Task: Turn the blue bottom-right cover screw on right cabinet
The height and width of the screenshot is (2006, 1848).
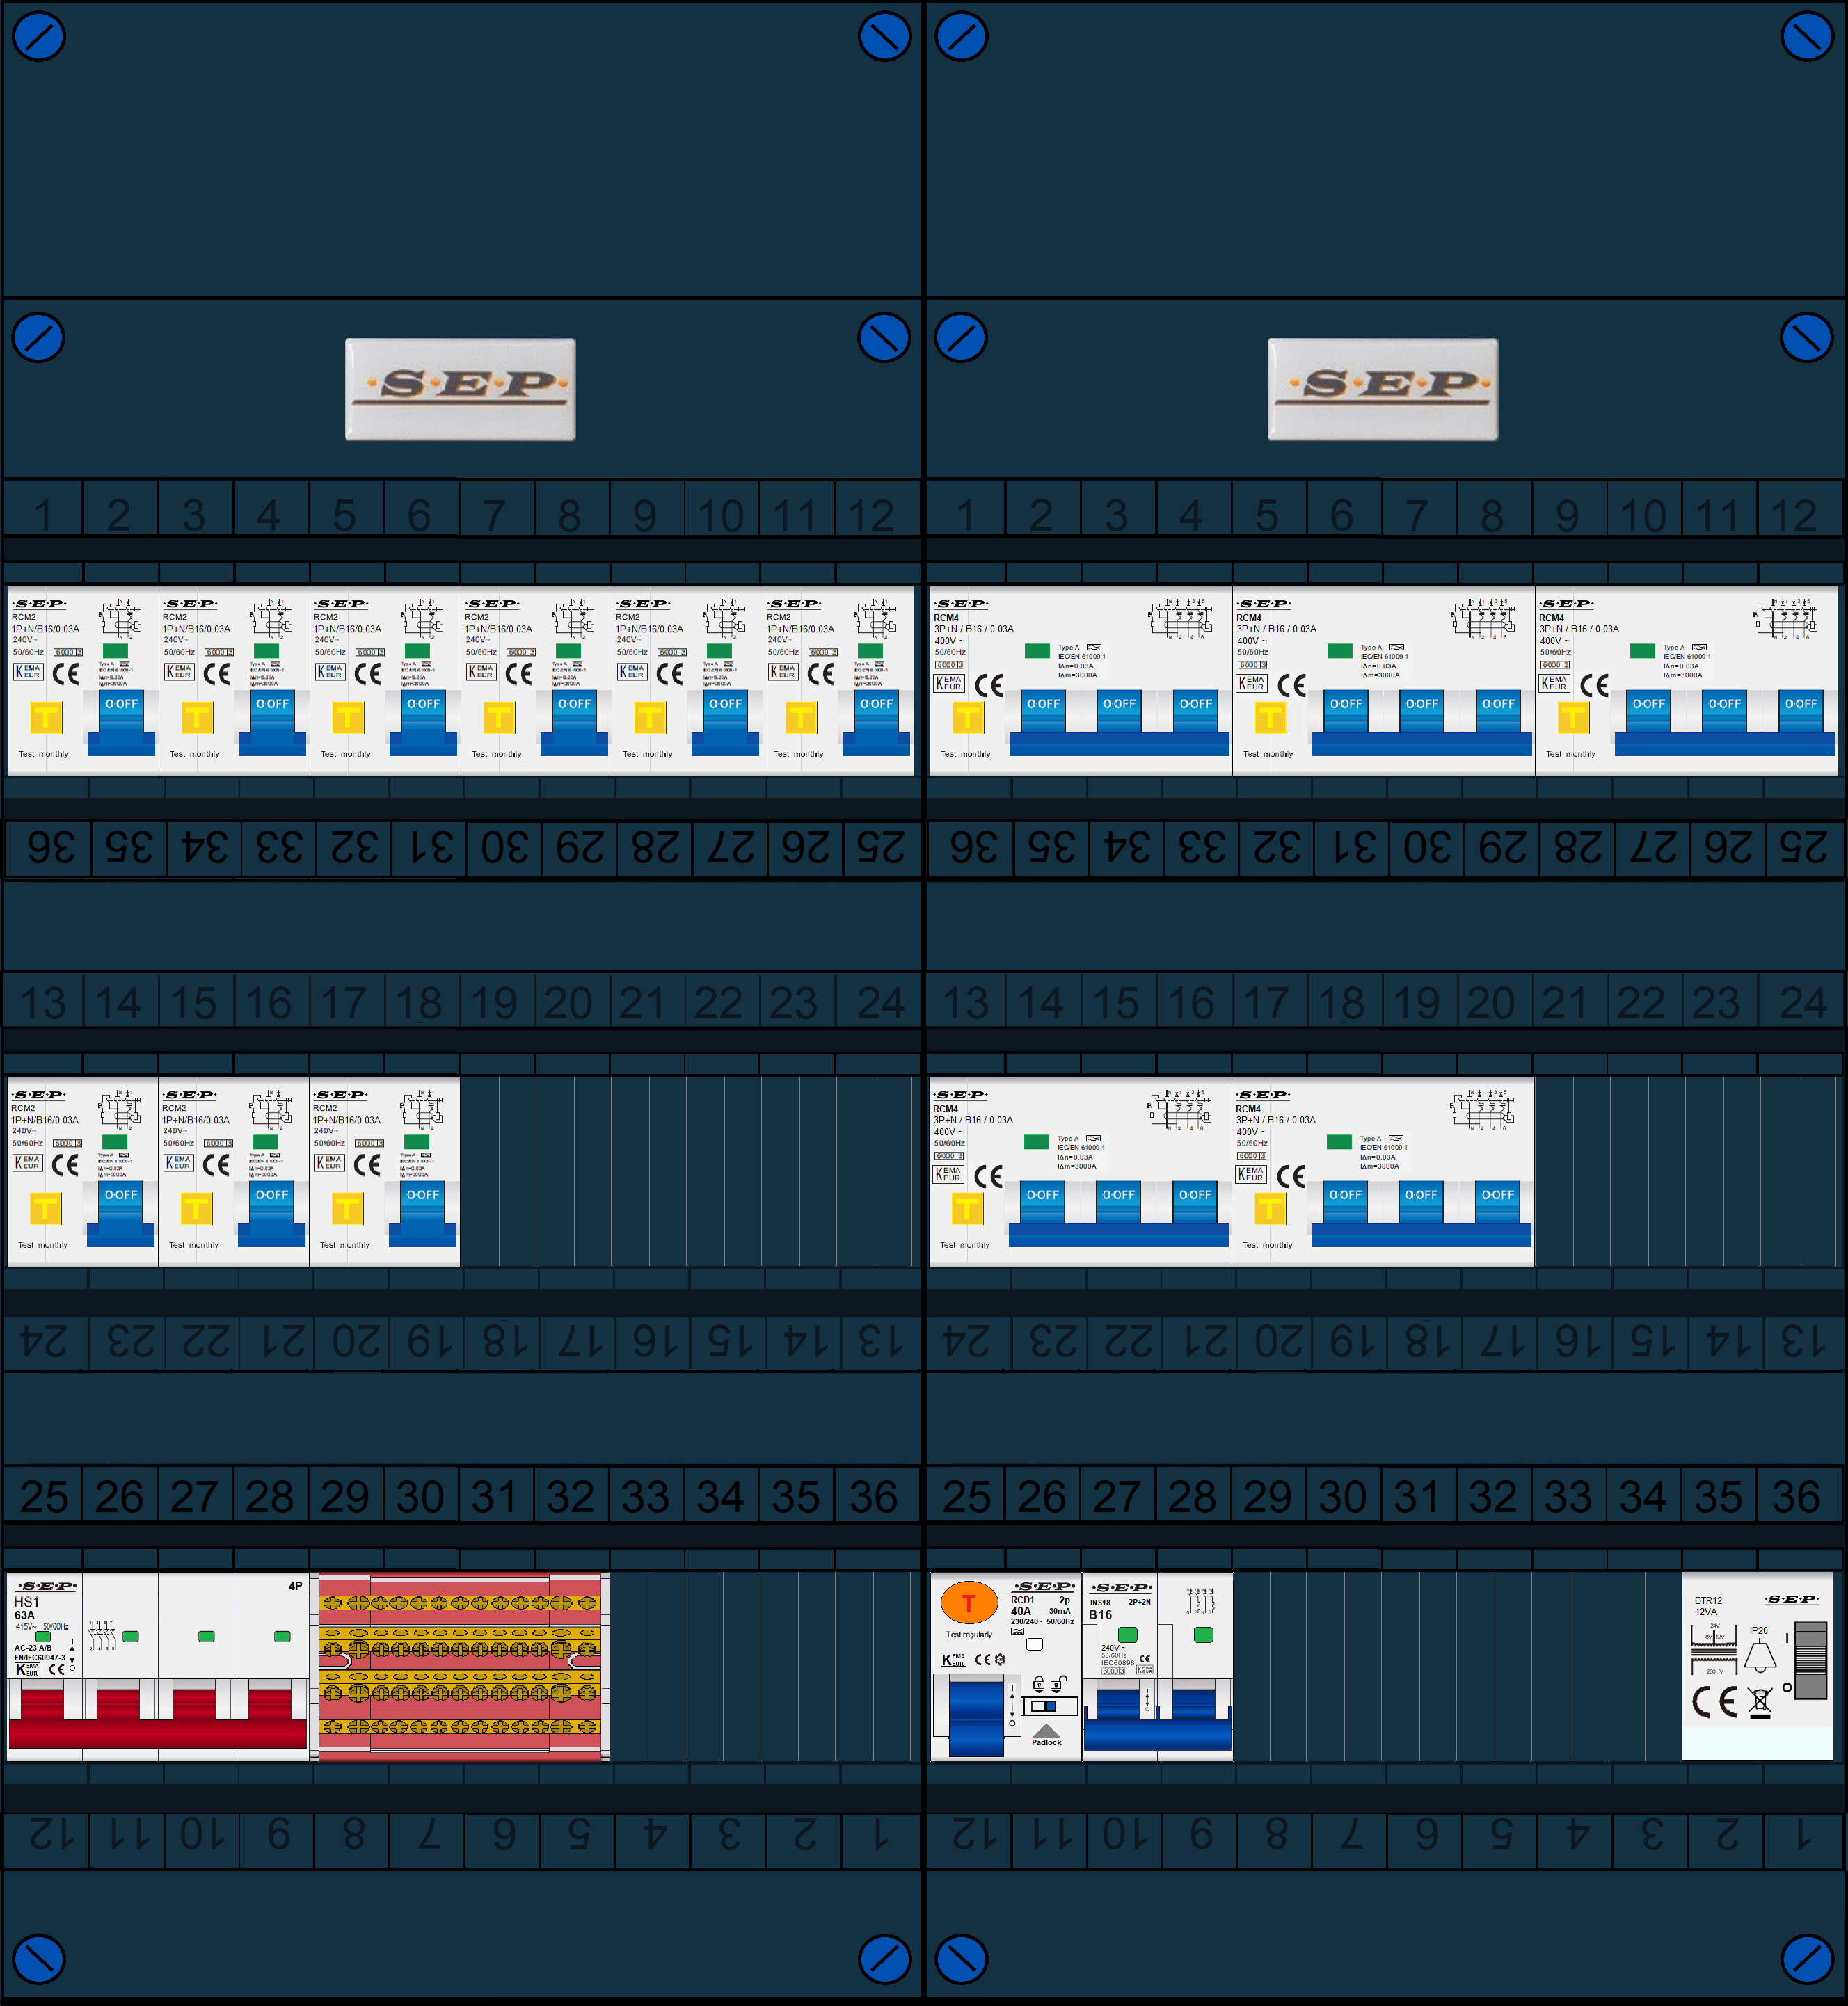Action: 1807,1959
